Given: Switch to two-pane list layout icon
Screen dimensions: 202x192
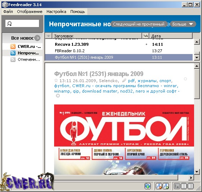Looking at the screenshot, I should pos(191,186).
